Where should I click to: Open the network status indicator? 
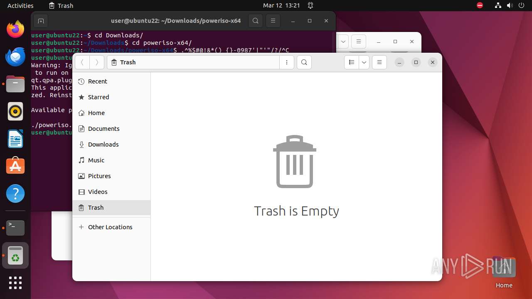pyautogui.click(x=498, y=5)
